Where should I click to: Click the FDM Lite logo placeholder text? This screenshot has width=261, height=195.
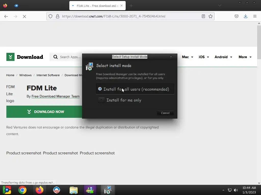tap(10, 94)
